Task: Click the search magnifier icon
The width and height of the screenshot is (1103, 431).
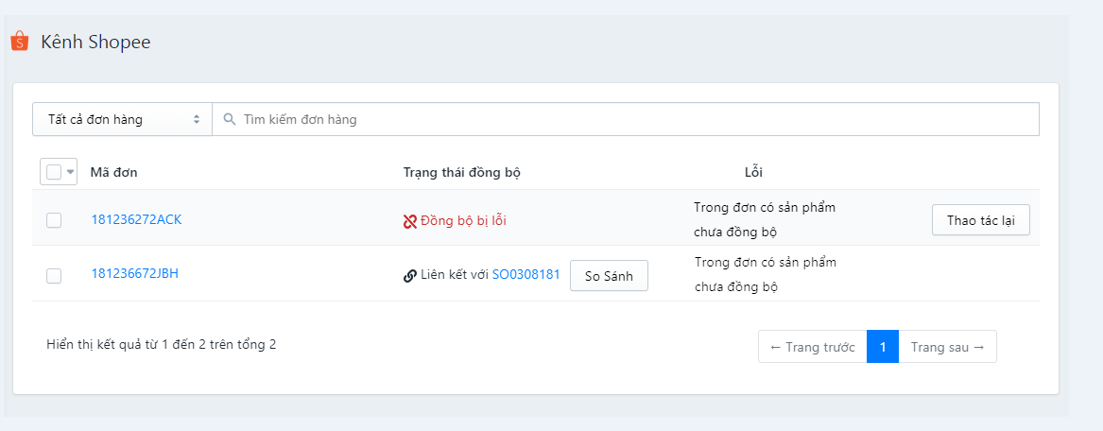Action: point(229,119)
